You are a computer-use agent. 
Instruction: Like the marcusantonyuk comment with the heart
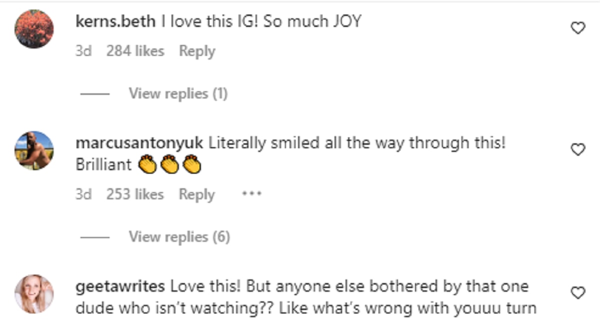[577, 149]
